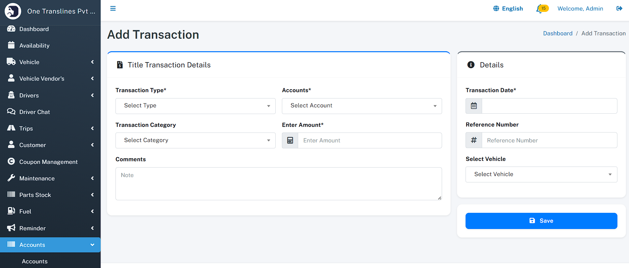Click the logout arrow icon
The width and height of the screenshot is (629, 268).
[x=619, y=9]
